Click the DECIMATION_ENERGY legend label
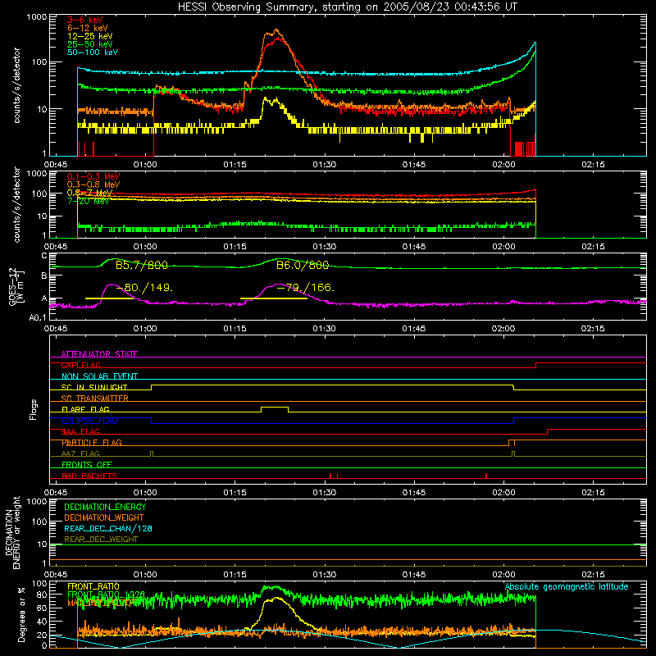Screen dimensions: 656x656 pos(105,507)
